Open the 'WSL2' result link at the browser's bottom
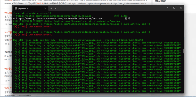 (8, 88)
